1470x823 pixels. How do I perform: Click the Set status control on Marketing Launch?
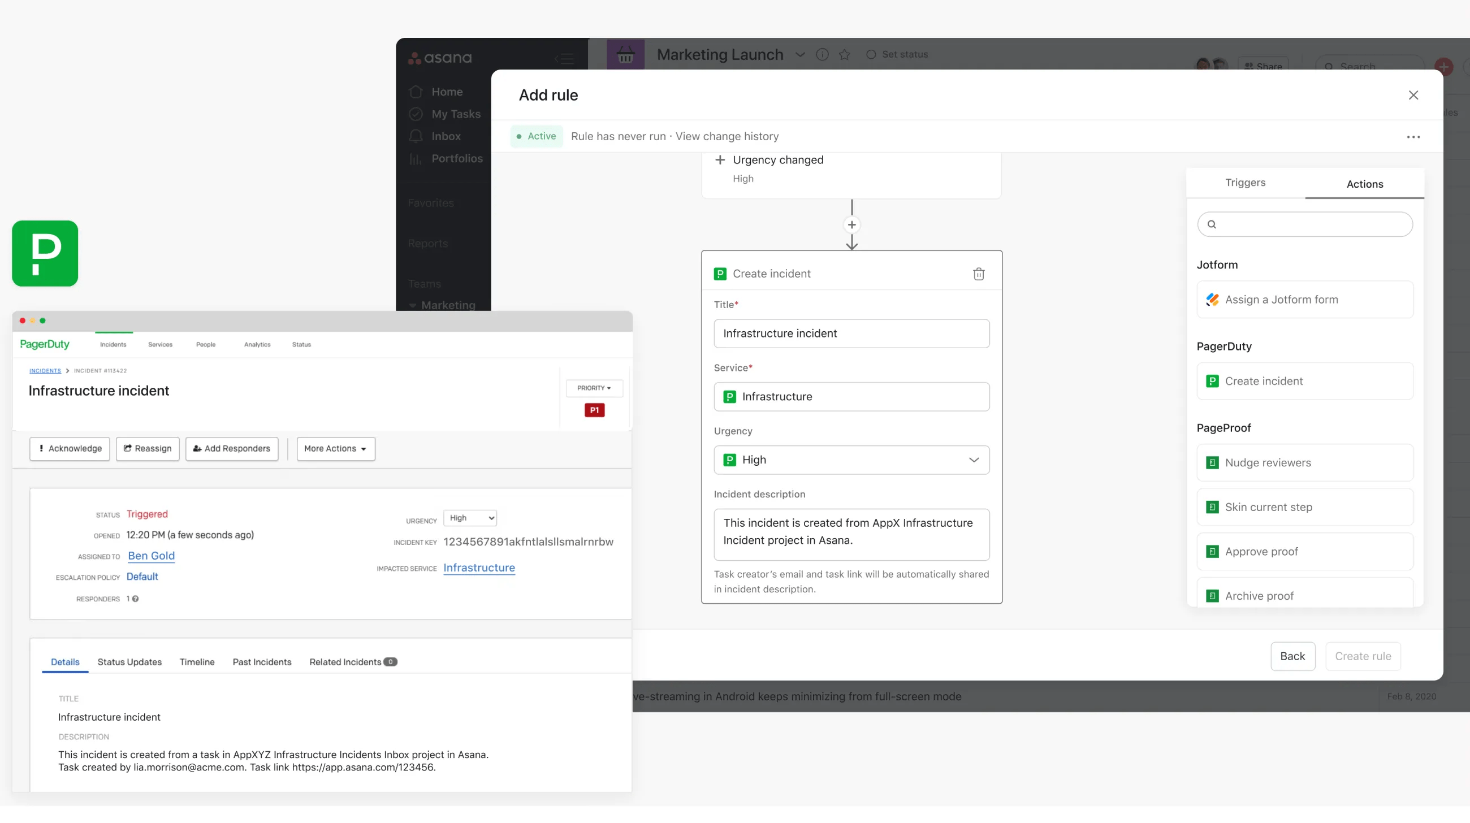[x=896, y=54]
